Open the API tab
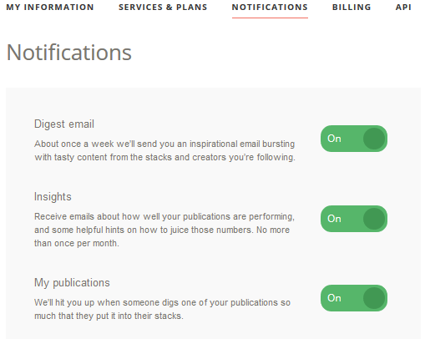Screen dimensions: 425x339 (403, 8)
